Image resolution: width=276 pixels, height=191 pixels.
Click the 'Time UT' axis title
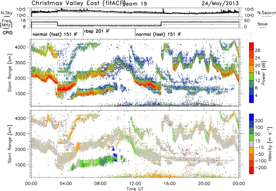pos(135,189)
